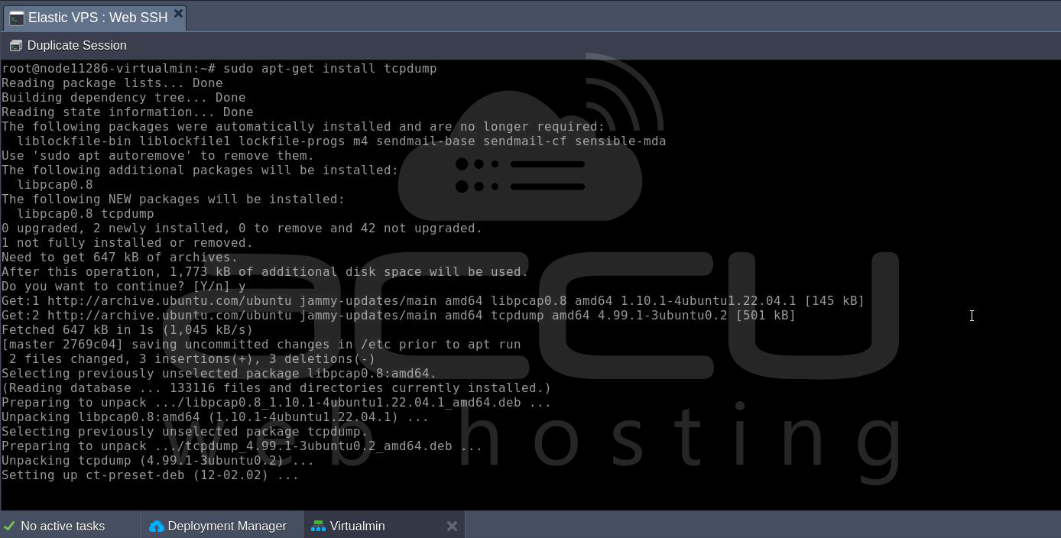Click the 'Fetched 647 kB in 1s' line
Image resolution: width=1061 pixels, height=538 pixels.
point(128,330)
